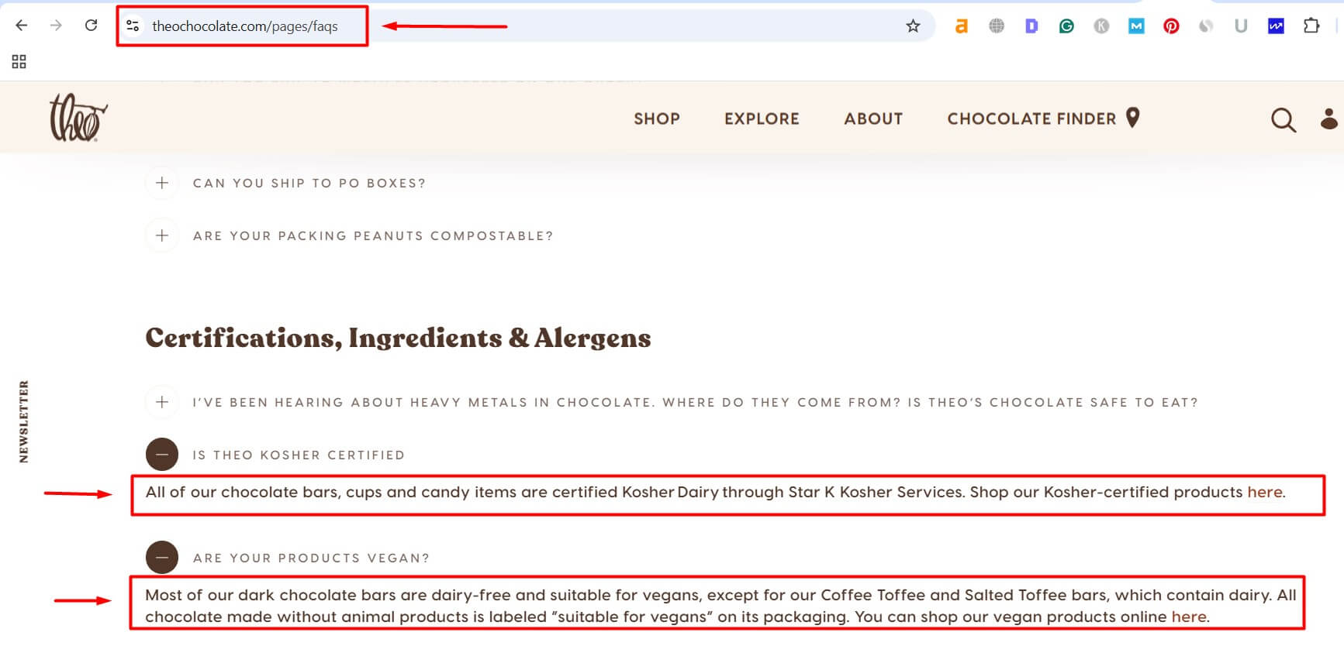1344x646 pixels.
Task: Click the Grammarly extension icon
Action: click(1066, 26)
